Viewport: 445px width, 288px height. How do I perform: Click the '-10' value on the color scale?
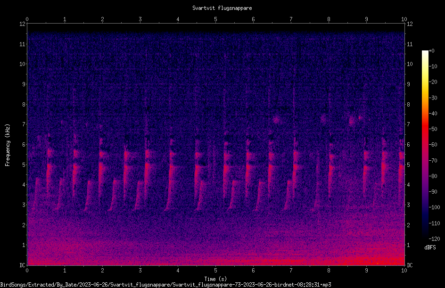click(433, 66)
